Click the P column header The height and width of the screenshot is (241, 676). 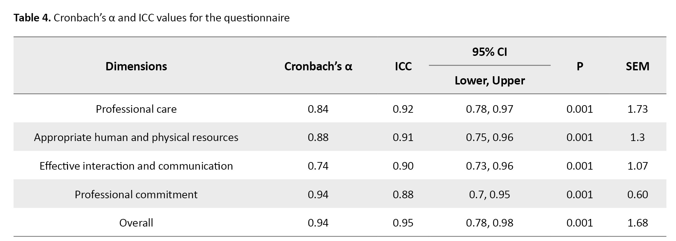[580, 66]
